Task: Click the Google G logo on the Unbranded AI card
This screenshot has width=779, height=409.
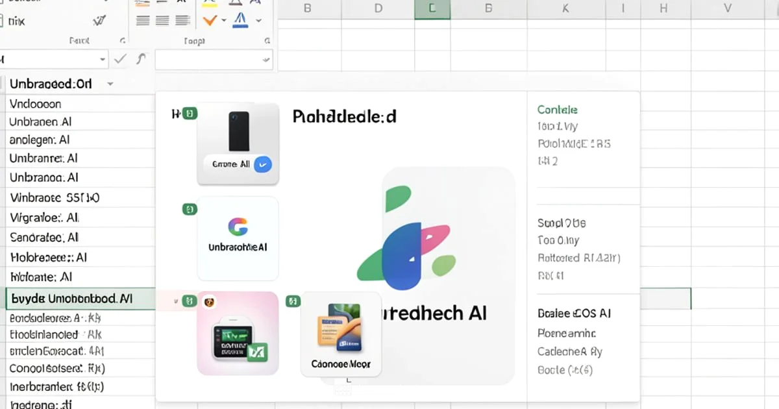Action: (x=238, y=228)
